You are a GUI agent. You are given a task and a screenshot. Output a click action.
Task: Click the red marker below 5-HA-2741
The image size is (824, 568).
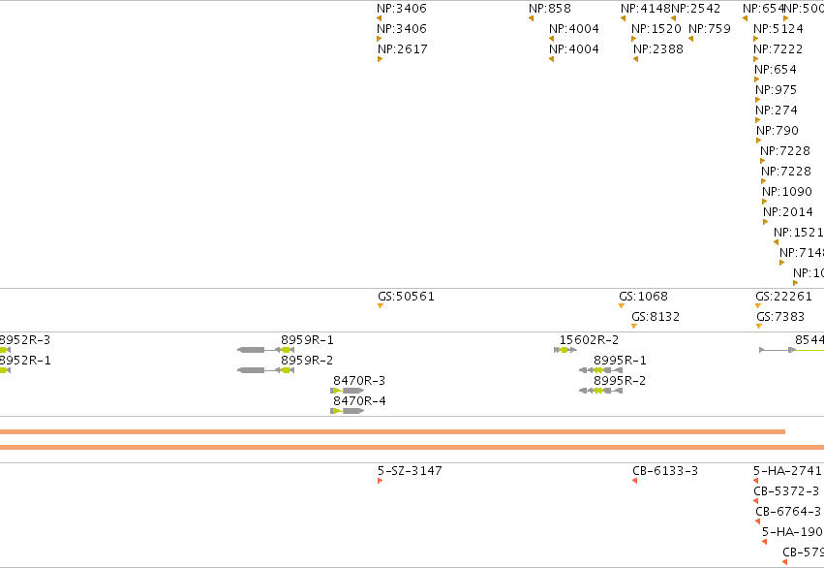pyautogui.click(x=755, y=481)
